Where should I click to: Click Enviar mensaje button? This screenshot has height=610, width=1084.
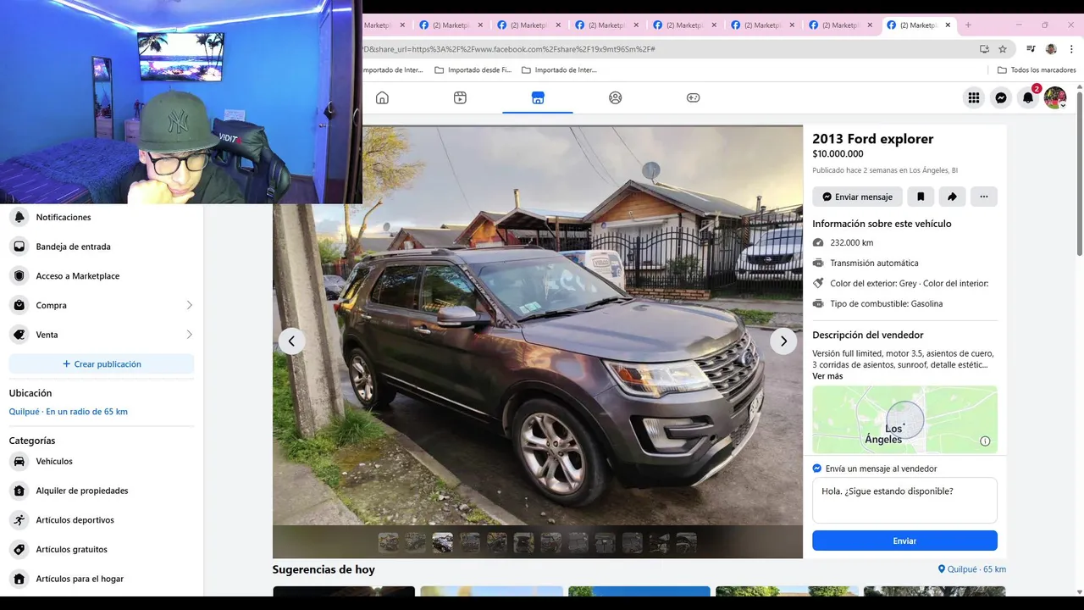pyautogui.click(x=857, y=197)
